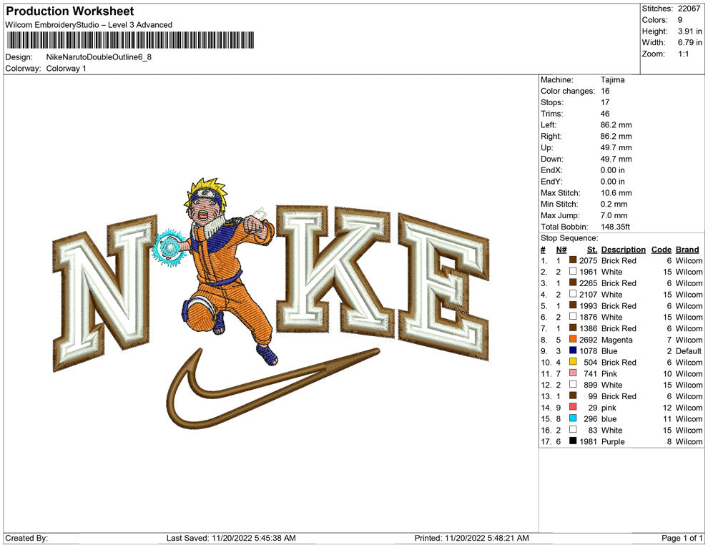Click the Stop Sequence heading
Viewport: 708px width, 545px height.
[569, 238]
